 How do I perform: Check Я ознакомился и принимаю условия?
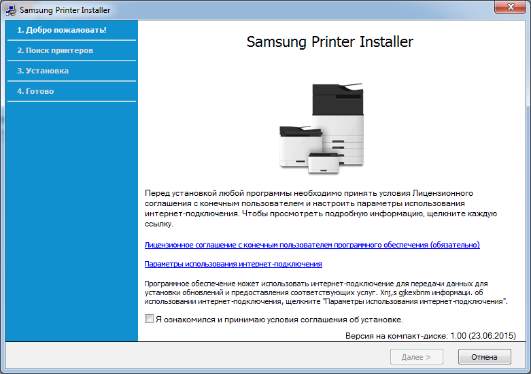tap(149, 319)
